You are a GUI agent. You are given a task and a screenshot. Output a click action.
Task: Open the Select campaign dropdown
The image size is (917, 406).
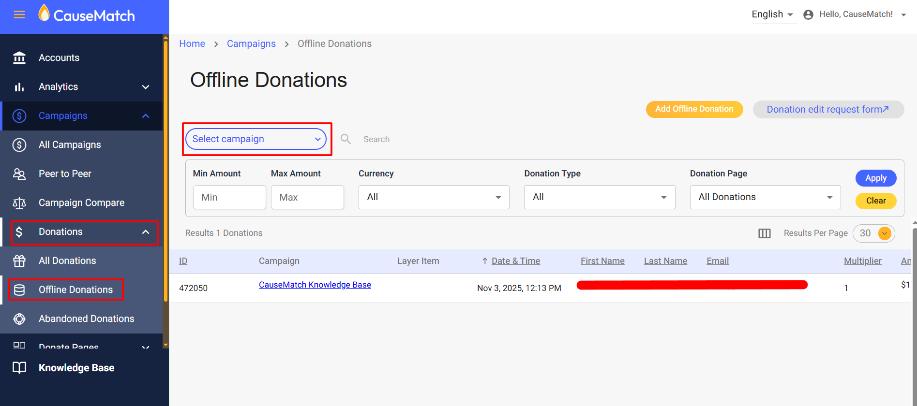point(256,139)
